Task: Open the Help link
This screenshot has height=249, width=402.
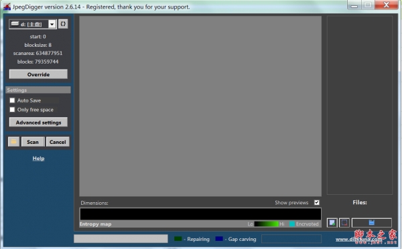Action: [x=38, y=159]
